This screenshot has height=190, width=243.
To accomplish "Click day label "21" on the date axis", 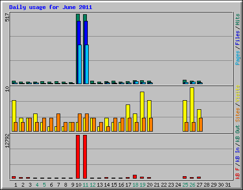I will point(157,185).
